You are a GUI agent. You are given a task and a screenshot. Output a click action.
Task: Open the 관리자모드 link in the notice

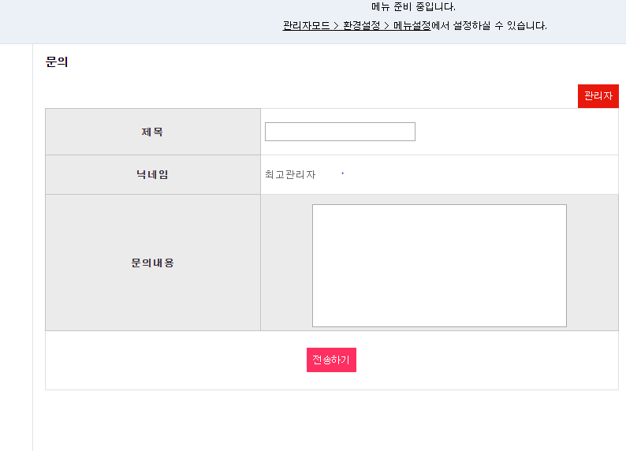point(306,26)
